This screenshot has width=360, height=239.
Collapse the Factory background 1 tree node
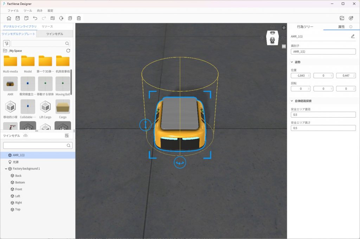click(x=6, y=169)
